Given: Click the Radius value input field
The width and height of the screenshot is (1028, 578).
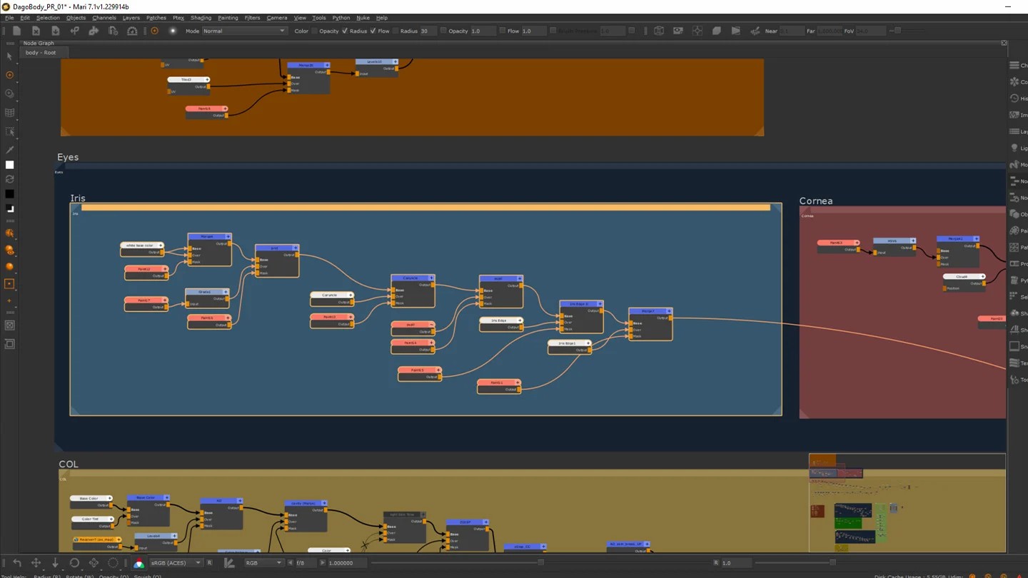Looking at the screenshot, I should pyautogui.click(x=428, y=31).
